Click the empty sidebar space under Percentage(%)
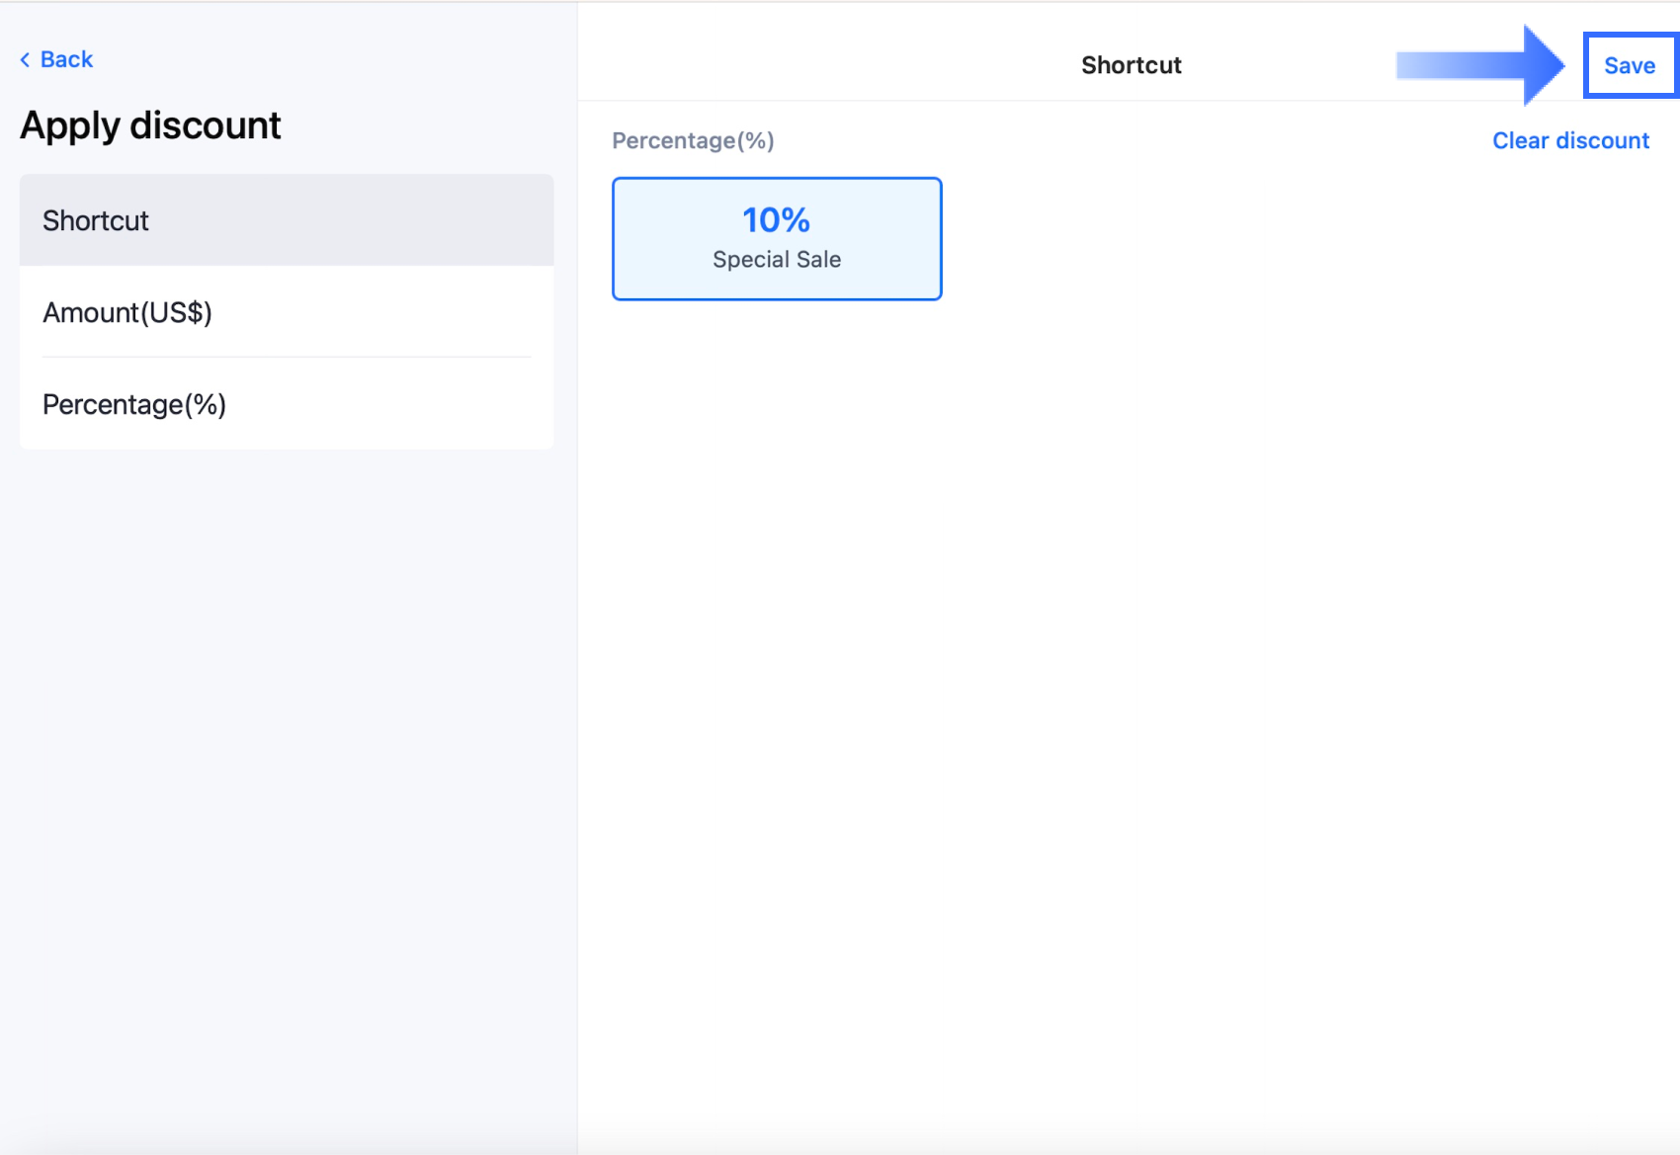 [x=287, y=741]
